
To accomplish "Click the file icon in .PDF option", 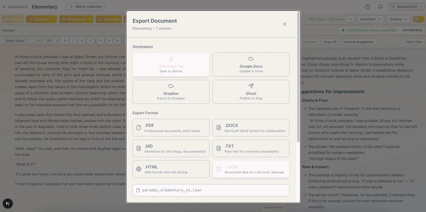I will pos(139,128).
